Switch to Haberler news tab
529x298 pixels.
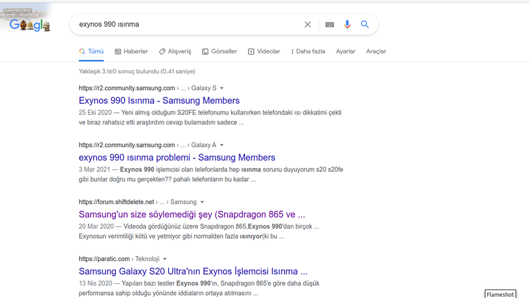click(x=131, y=52)
